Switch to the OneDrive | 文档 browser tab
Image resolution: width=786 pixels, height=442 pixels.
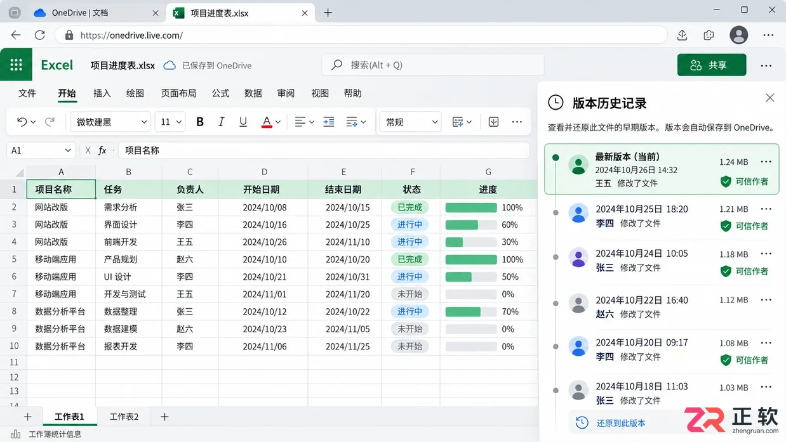pos(97,13)
